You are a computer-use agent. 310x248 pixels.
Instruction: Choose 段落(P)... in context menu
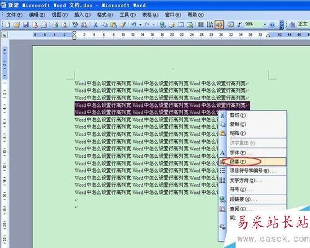(x=252, y=162)
